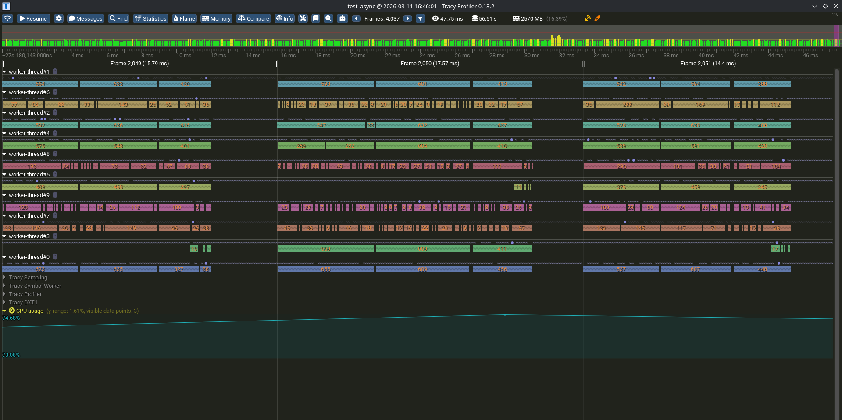This screenshot has height=420, width=842.
Task: Toggle ghost icon of worker-thread#3
Action: (x=55, y=236)
